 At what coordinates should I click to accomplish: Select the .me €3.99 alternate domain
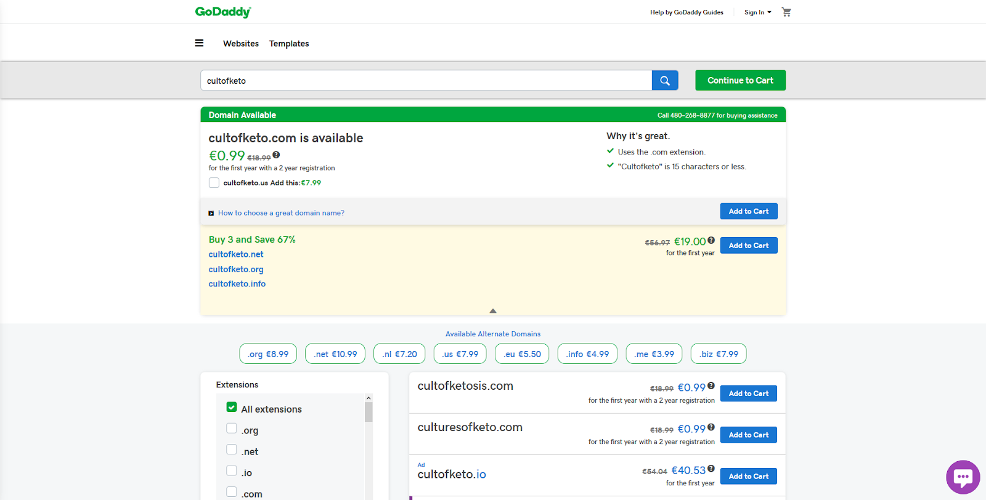654,354
